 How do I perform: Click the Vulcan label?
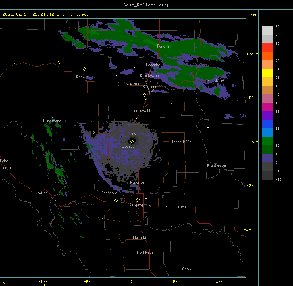click(185, 269)
